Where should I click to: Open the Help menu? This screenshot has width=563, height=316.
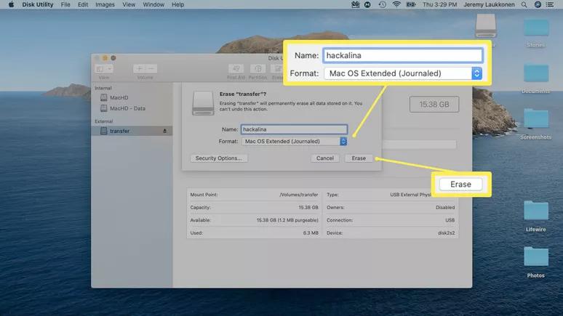[x=177, y=4]
